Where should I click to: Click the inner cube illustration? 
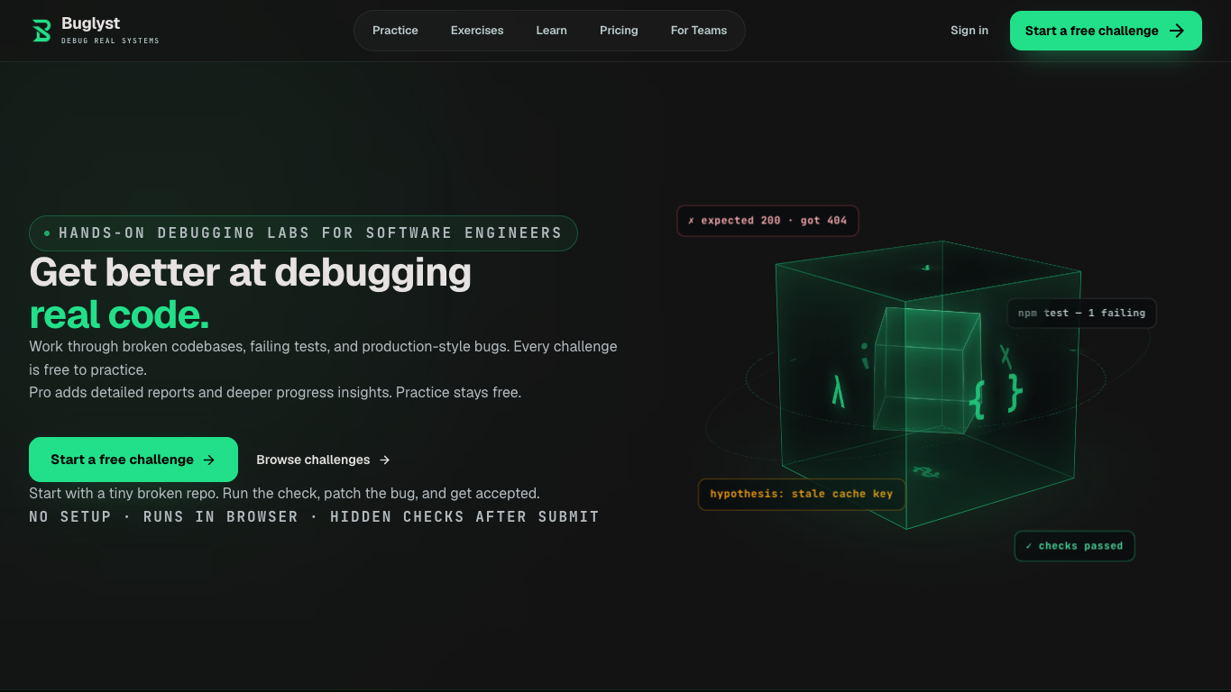pos(926,369)
